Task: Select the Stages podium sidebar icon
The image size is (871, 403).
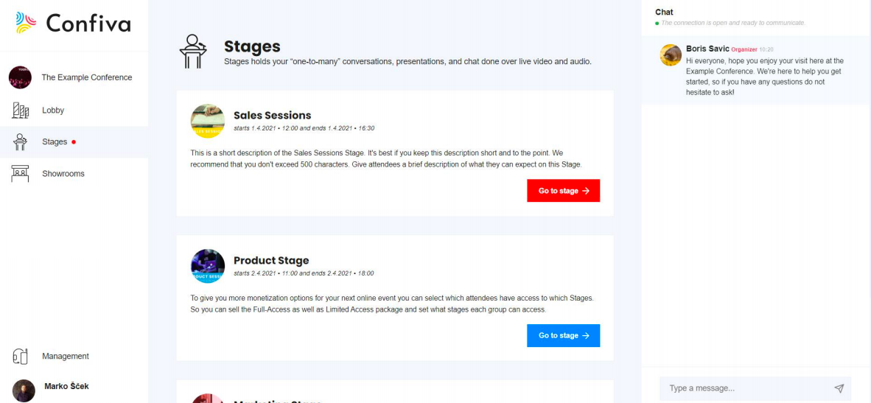Action: [21, 142]
